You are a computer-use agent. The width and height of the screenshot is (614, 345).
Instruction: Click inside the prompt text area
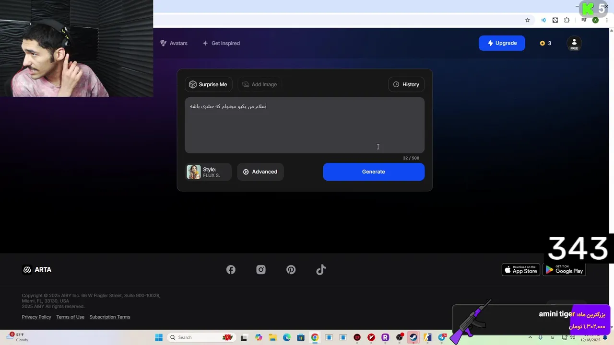(x=305, y=125)
